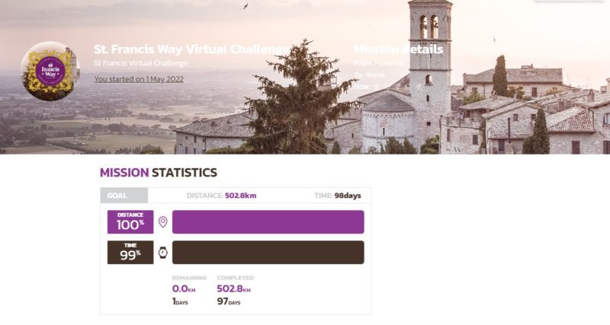610x325 pixels.
Task: Click the purple distance progress bar
Action: coord(268,222)
